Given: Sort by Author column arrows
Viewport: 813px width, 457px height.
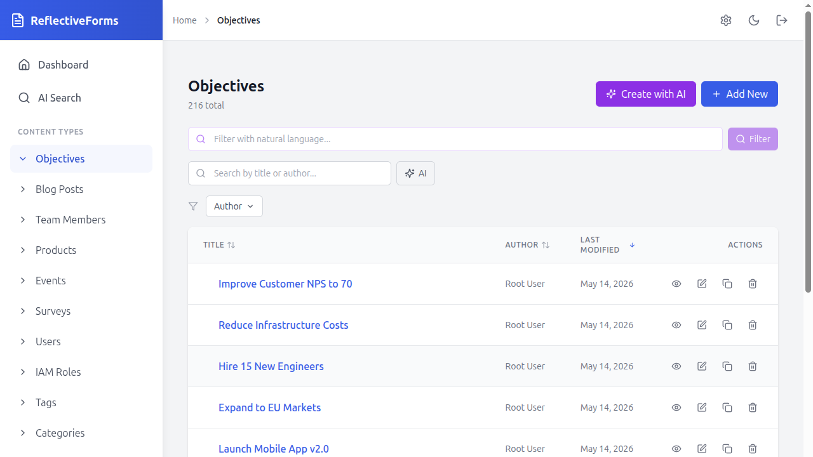Looking at the screenshot, I should [x=546, y=245].
